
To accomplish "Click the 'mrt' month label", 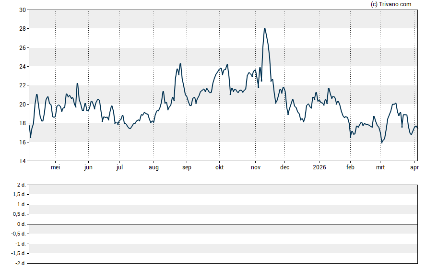I will coord(380,167).
